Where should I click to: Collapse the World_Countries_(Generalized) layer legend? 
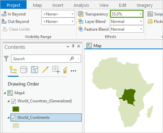tap(8, 101)
